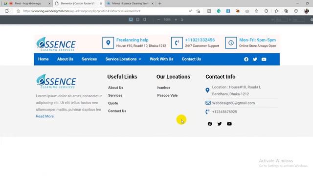The height and width of the screenshot is (176, 313).
Task: Open the Home menu item
Action: 44,59
